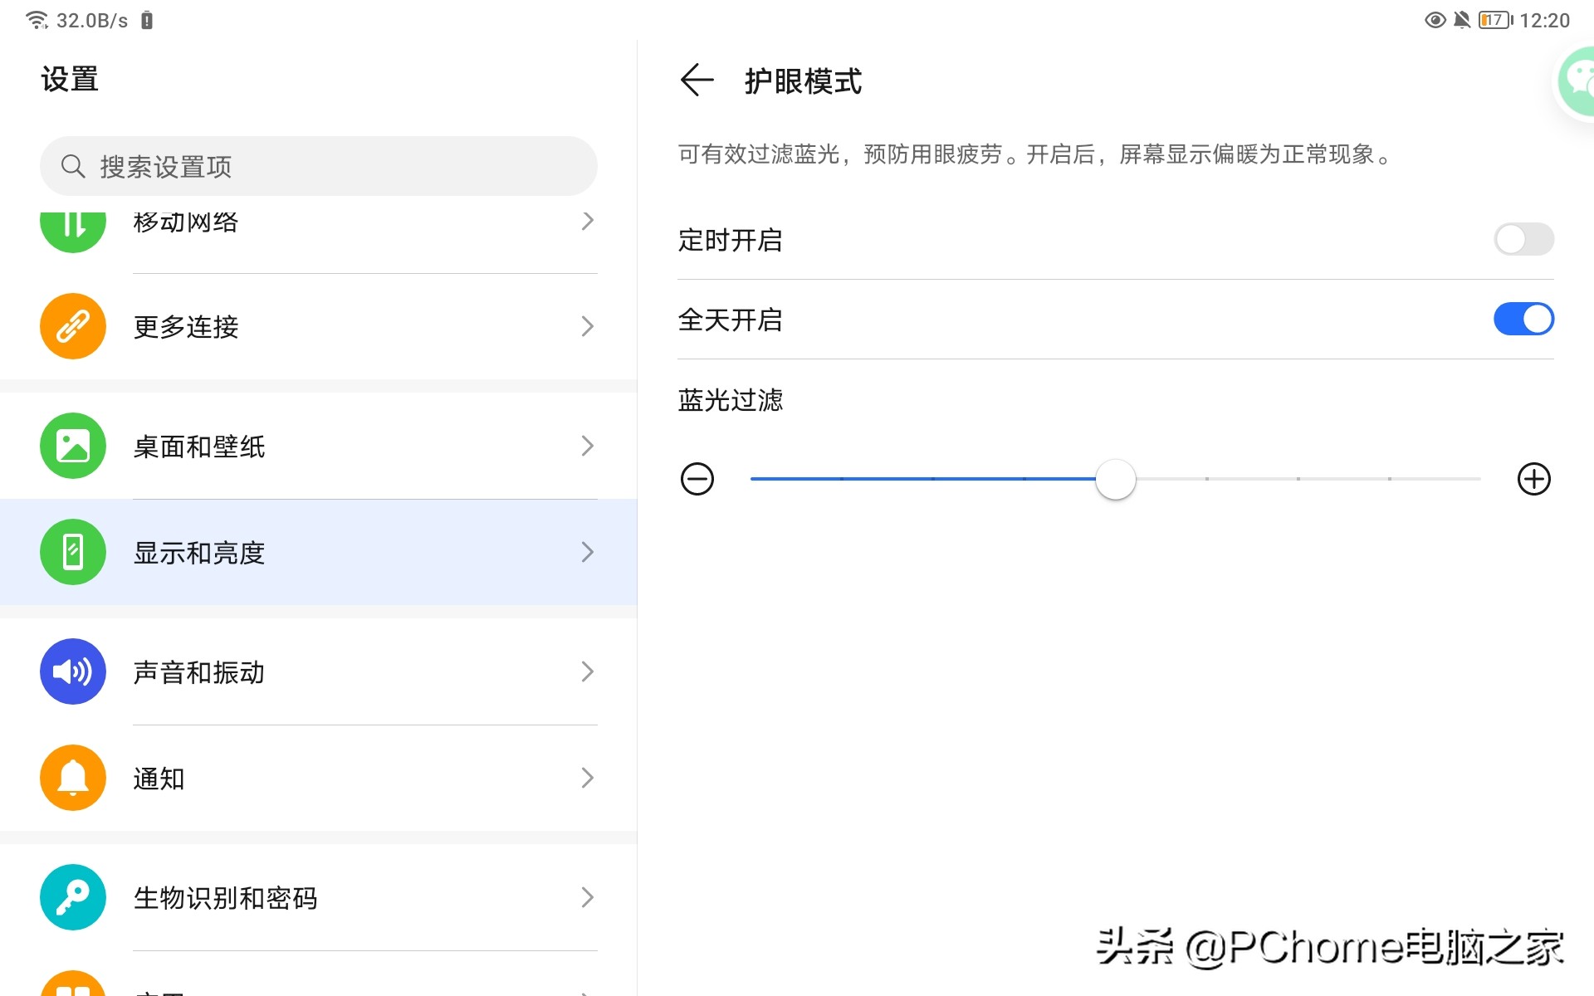Tap the teal 生物识别和密码 key icon
The height and width of the screenshot is (996, 1594).
[x=73, y=897]
